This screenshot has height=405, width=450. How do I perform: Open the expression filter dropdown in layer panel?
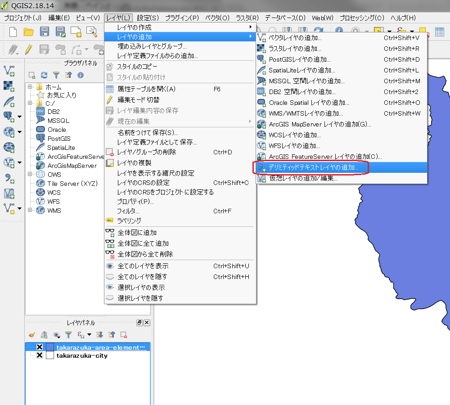pos(89,335)
